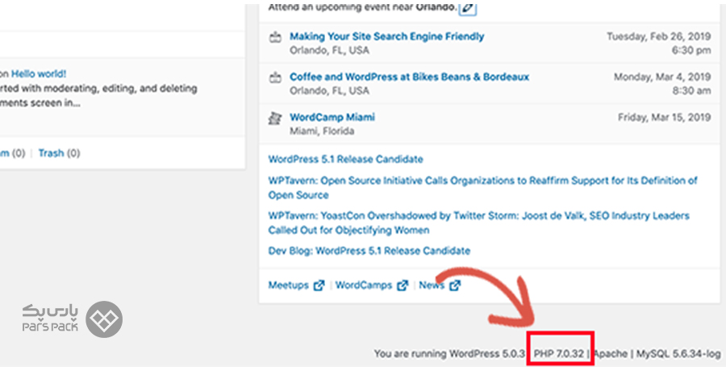Click the MySQL 5.6.34-log footer text
The width and height of the screenshot is (726, 367).
click(678, 354)
